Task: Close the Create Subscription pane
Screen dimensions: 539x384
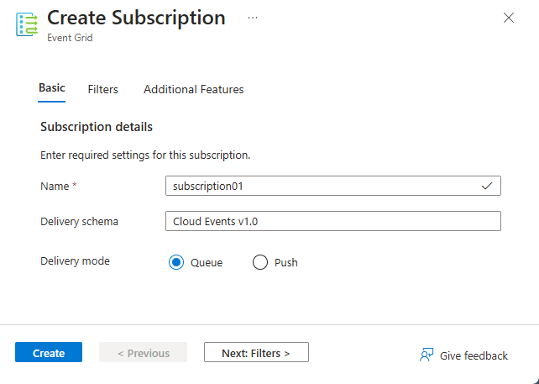Action: coord(508,18)
